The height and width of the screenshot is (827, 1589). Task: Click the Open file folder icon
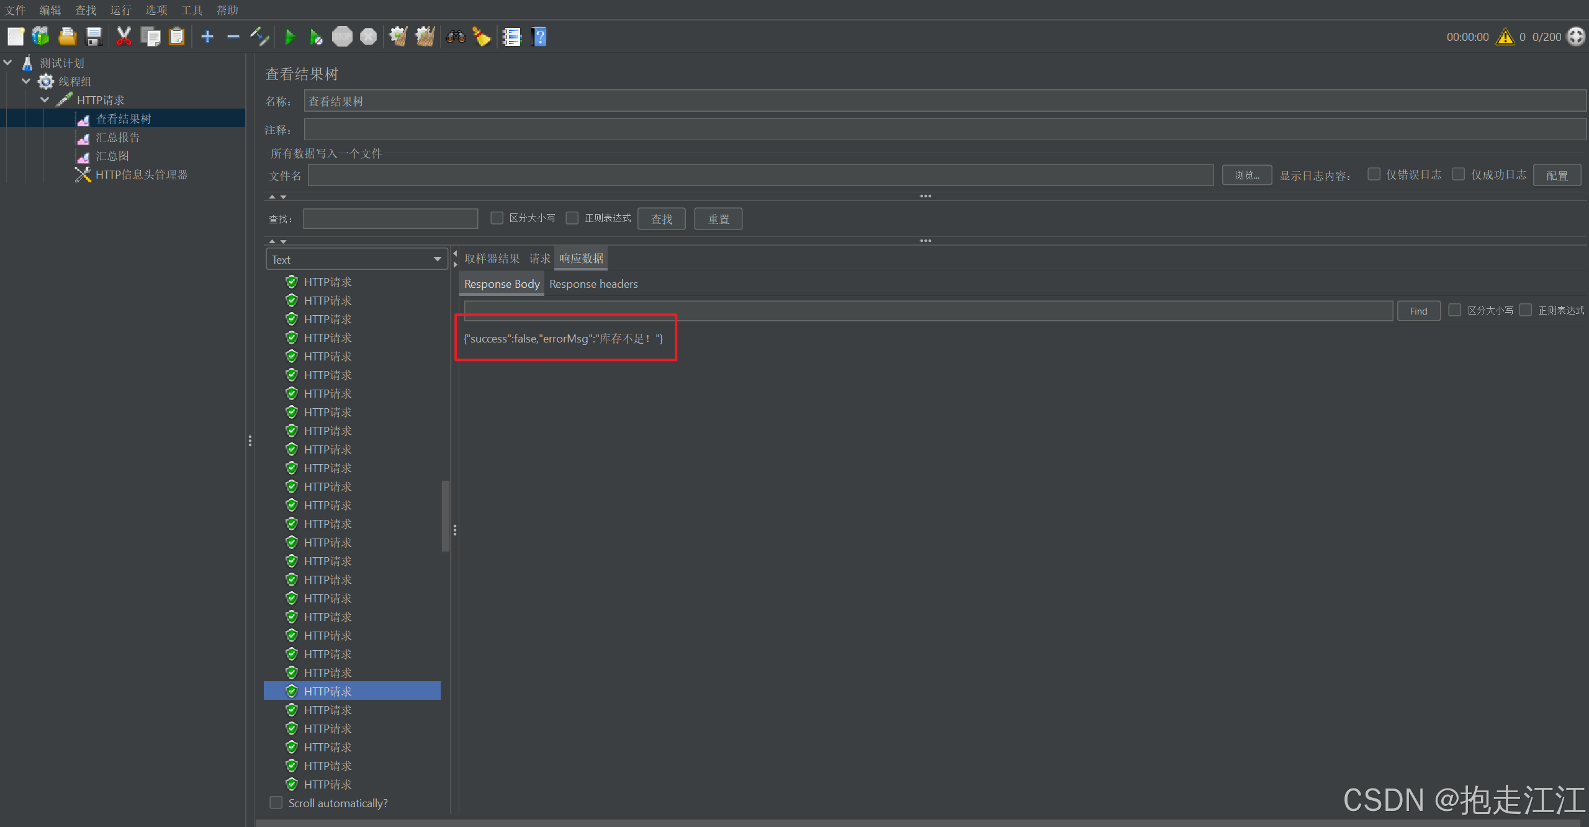point(67,37)
